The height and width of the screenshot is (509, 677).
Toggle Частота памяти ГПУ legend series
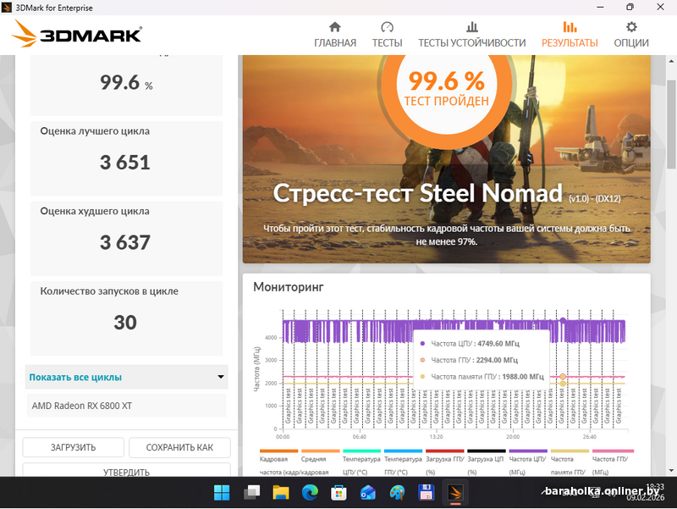point(570,463)
